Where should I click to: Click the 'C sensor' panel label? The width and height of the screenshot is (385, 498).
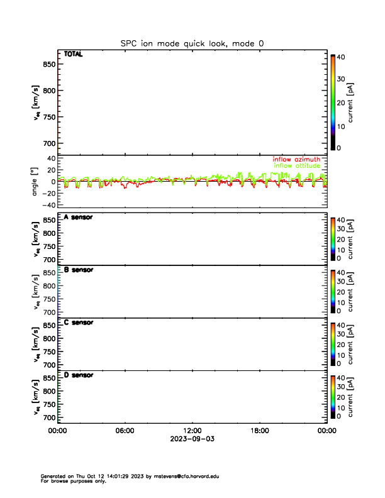tap(79, 323)
